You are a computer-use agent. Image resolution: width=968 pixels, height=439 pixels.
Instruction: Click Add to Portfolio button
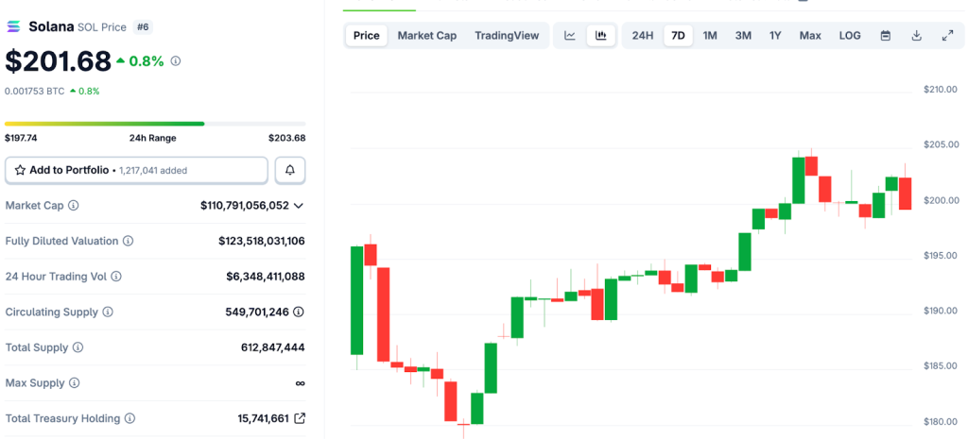(136, 170)
